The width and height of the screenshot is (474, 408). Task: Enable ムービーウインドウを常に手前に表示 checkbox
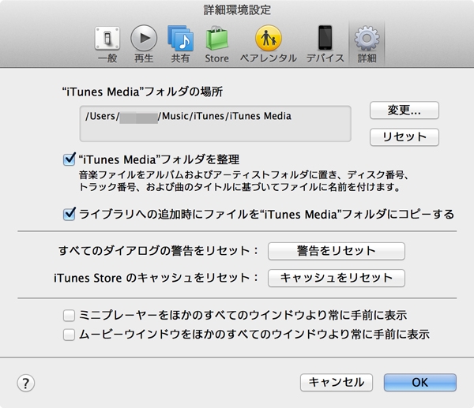pyautogui.click(x=69, y=335)
